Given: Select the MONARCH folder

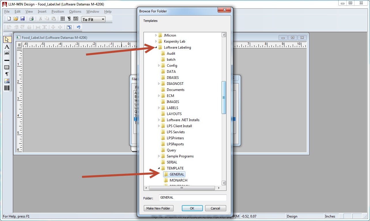Looking at the screenshot, I should pos(178,180).
